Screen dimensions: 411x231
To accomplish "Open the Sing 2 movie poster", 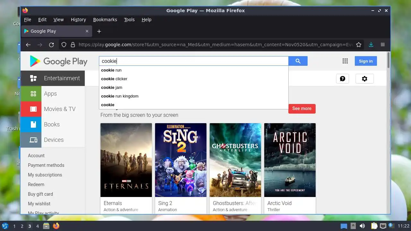I will pos(181,160).
